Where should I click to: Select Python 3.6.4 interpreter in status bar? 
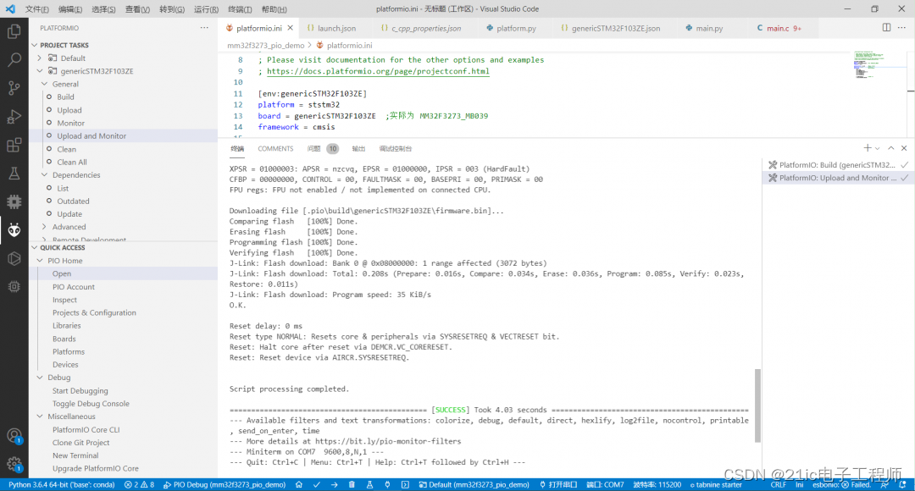[61, 484]
